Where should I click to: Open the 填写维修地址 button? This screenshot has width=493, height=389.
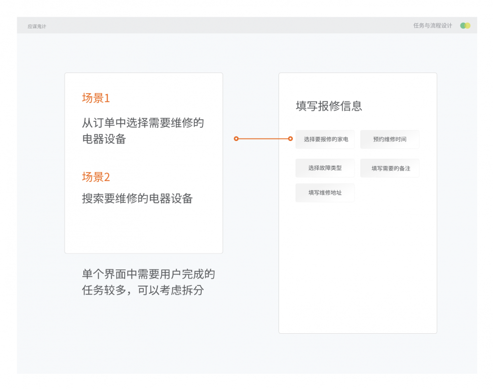point(325,193)
